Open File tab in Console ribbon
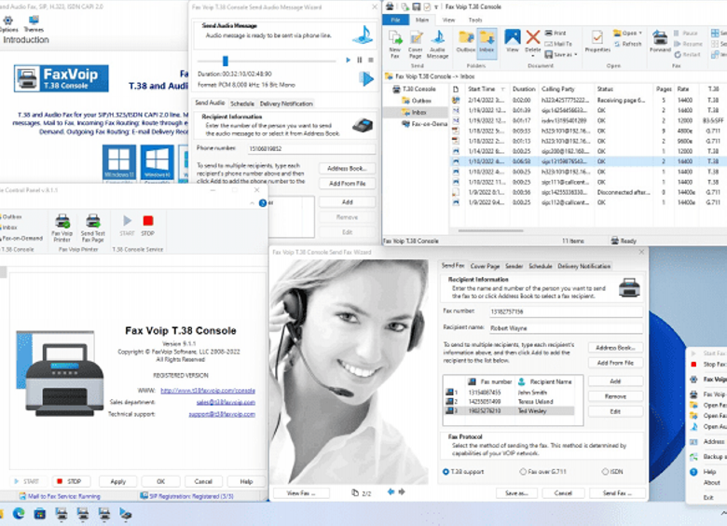Screen dimensions: 727x526 [x=395, y=20]
